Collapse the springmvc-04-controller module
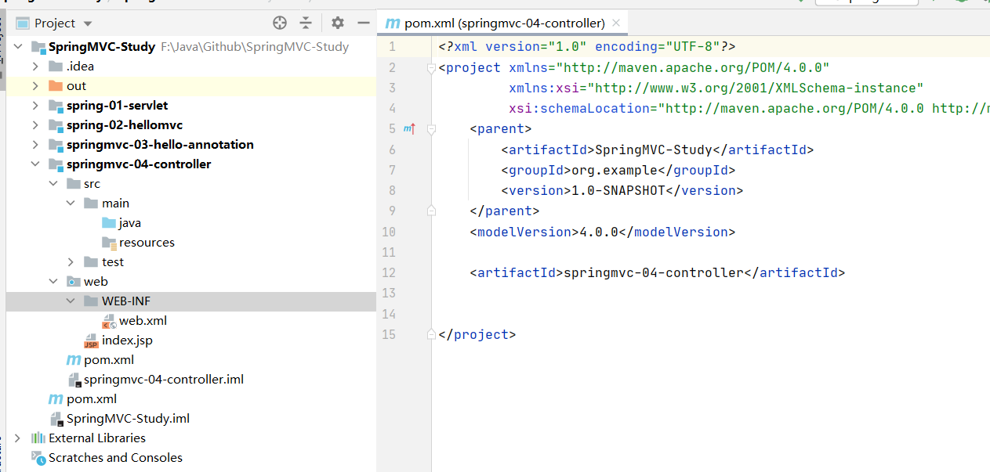The width and height of the screenshot is (990, 472). (x=35, y=164)
